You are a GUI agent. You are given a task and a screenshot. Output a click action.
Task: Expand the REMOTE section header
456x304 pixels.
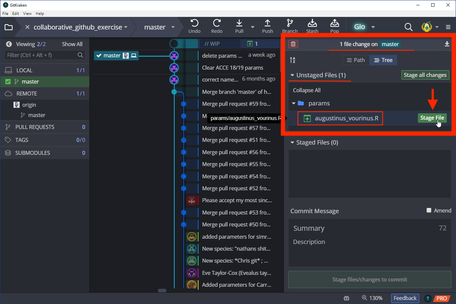click(x=45, y=93)
